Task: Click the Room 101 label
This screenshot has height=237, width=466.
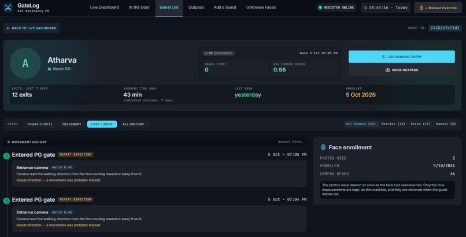Action: [x=61, y=69]
